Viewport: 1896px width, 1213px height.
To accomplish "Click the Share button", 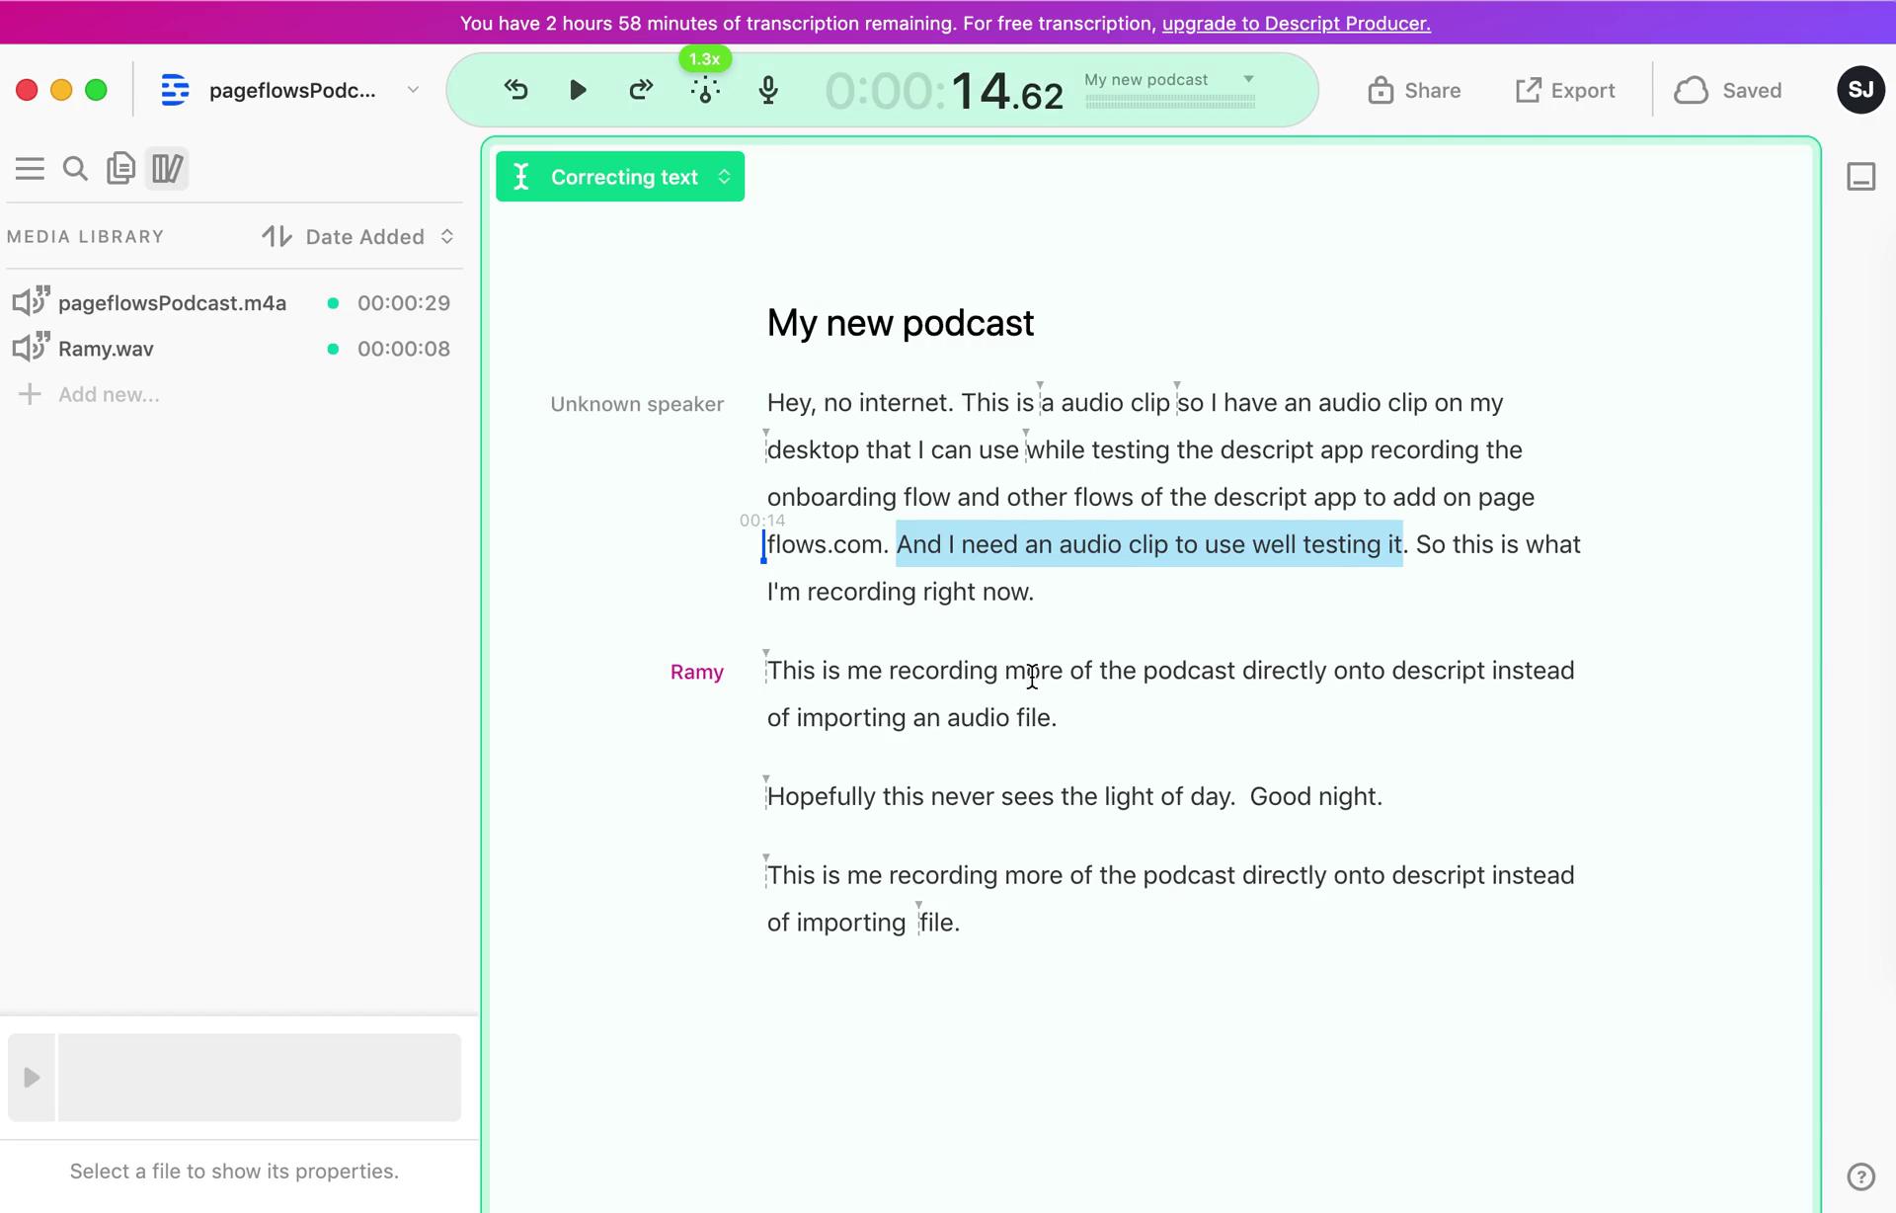I will [1414, 90].
